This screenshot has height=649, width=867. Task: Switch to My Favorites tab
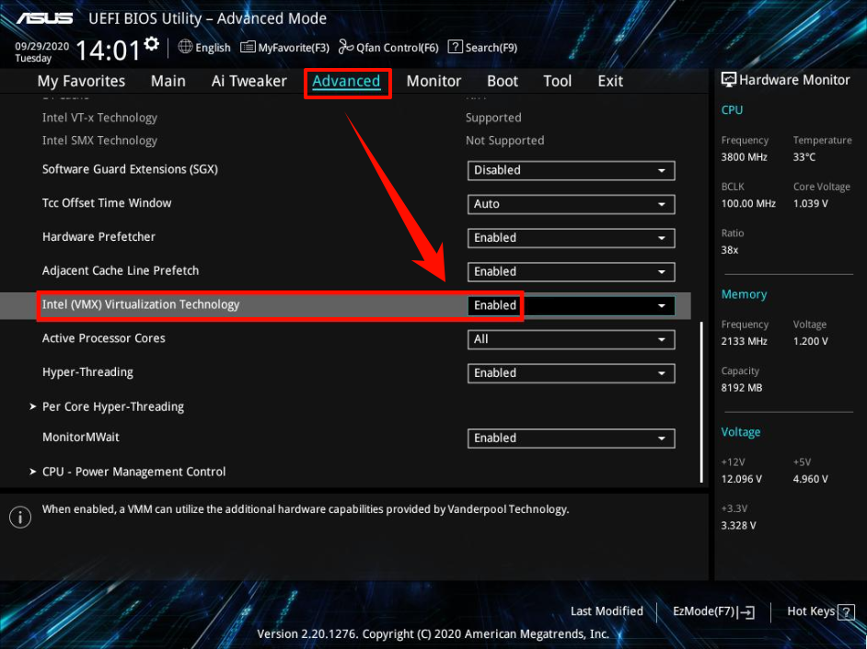pos(81,81)
